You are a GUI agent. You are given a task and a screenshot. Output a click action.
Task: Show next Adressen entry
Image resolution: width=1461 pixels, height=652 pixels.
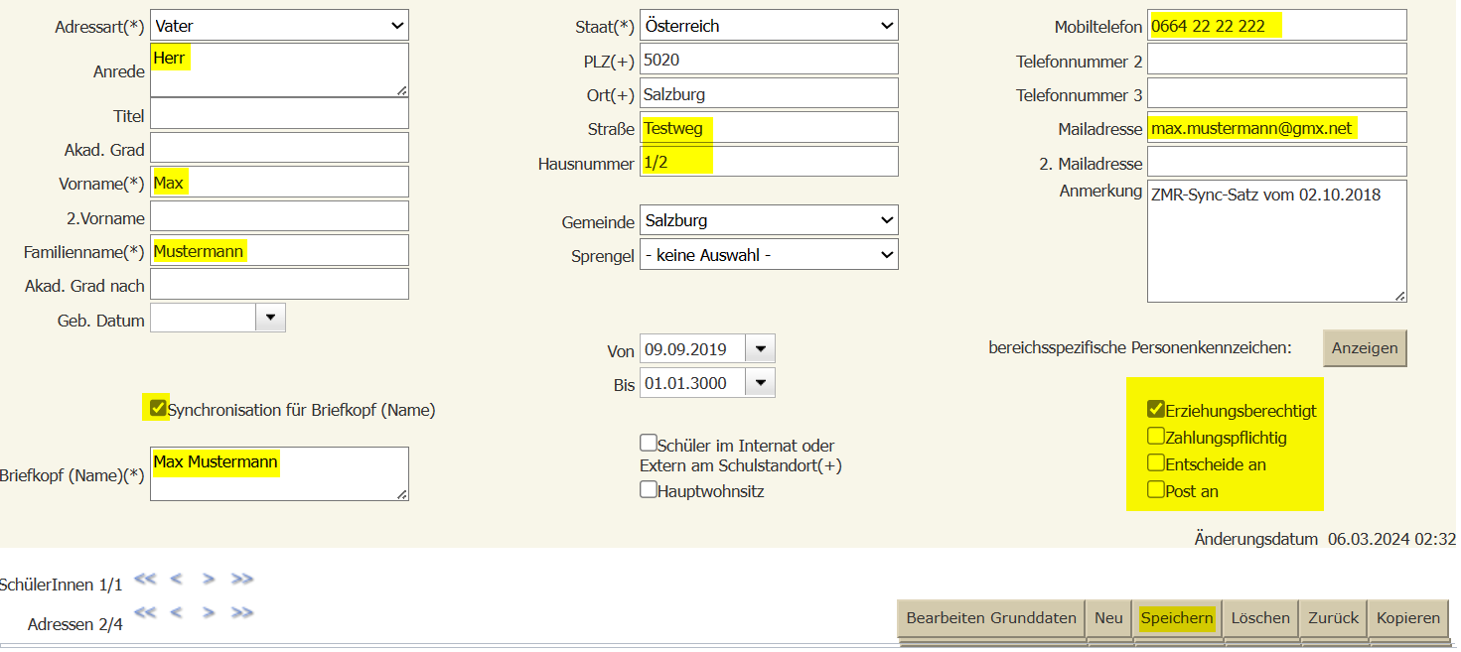(x=209, y=612)
